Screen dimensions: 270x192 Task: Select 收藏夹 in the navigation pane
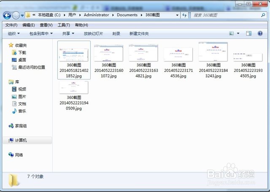tap(21, 45)
